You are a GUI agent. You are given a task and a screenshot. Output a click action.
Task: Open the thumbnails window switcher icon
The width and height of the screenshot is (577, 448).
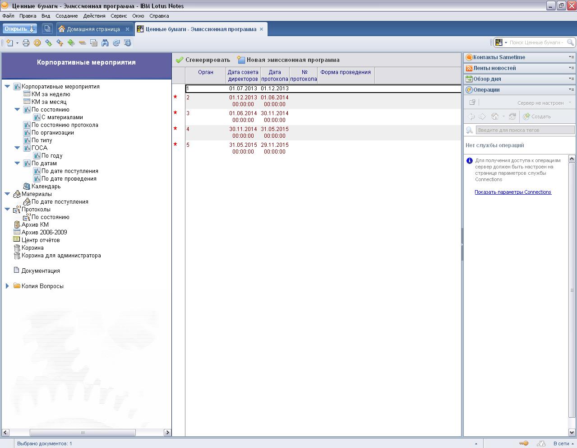click(x=47, y=29)
